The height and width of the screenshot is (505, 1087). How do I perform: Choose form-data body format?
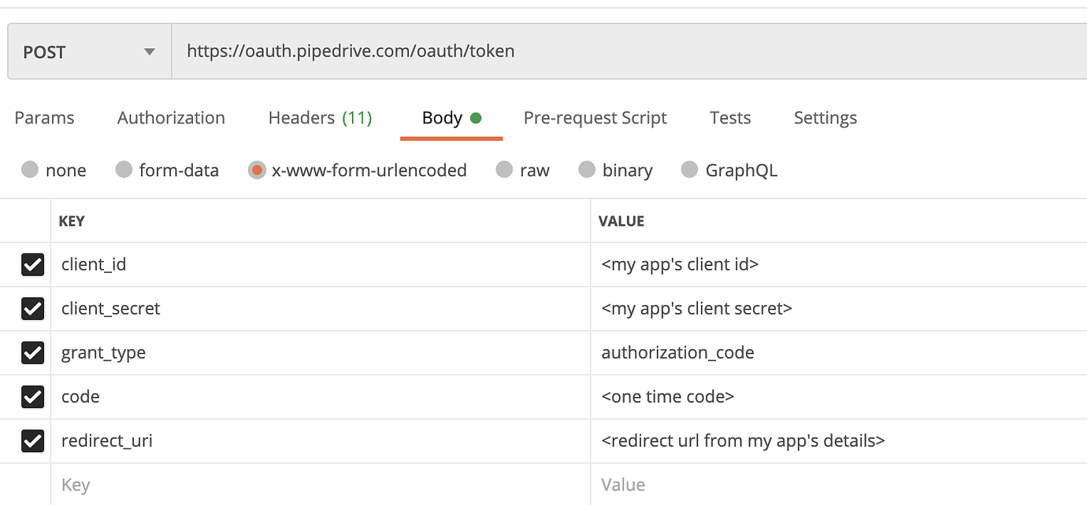click(x=123, y=170)
